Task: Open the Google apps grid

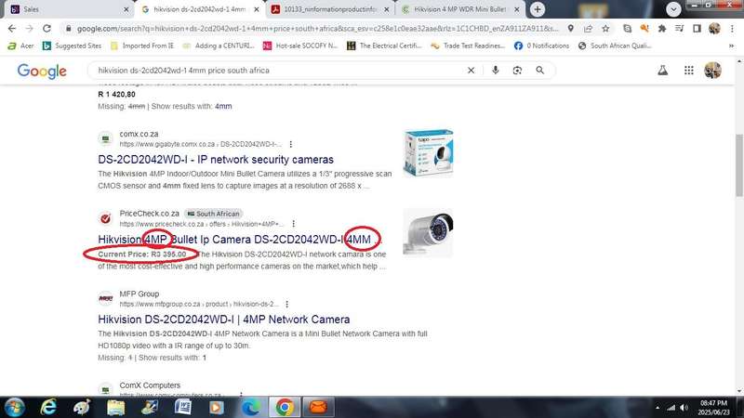Action: pos(689,71)
